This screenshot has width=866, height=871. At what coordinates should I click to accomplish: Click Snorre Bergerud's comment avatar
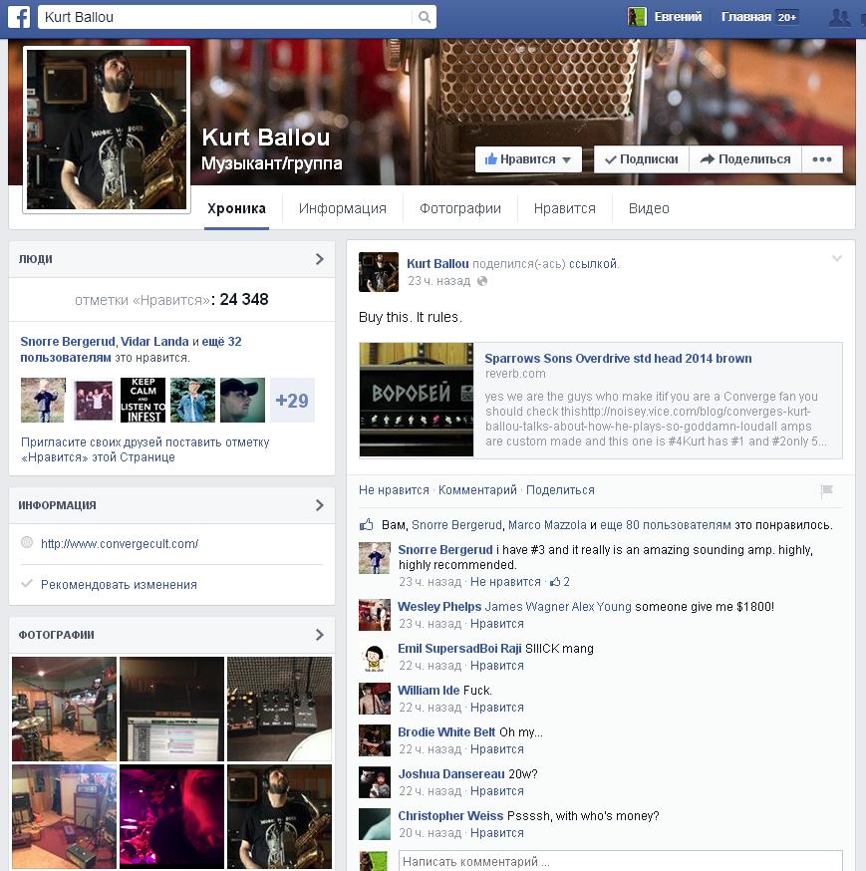[x=374, y=558]
